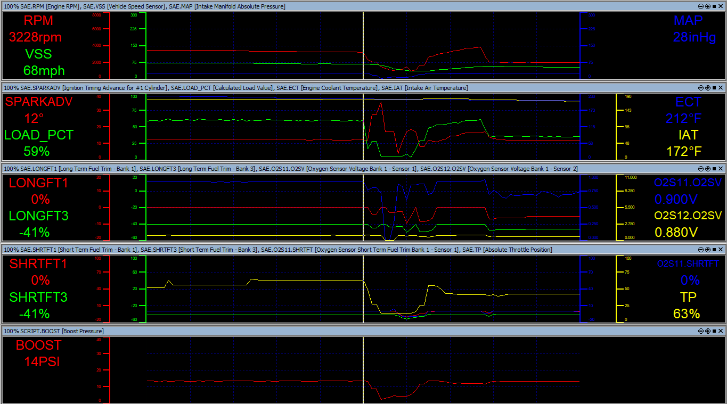Click the TP 63% throttle readout

click(x=686, y=314)
